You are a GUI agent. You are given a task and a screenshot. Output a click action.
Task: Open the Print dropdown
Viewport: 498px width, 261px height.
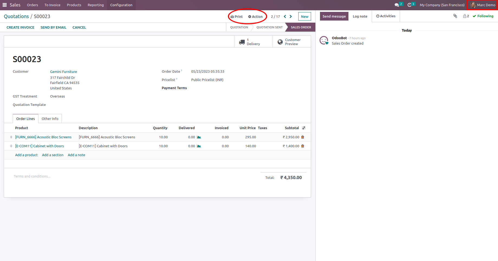[x=237, y=16]
